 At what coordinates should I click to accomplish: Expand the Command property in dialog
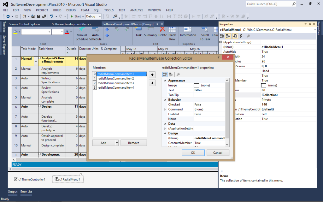[165, 110]
